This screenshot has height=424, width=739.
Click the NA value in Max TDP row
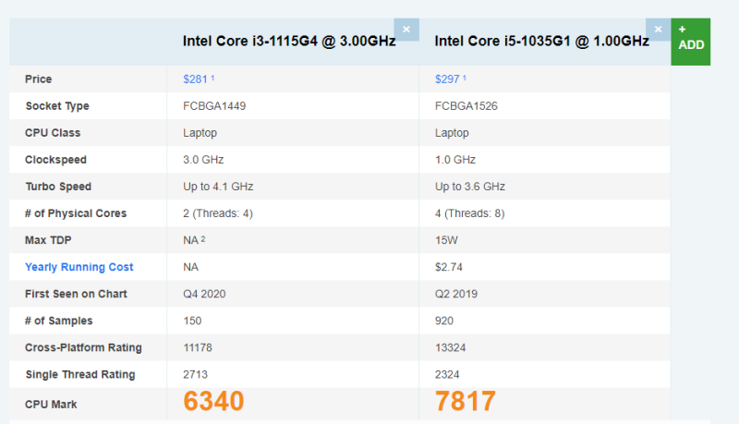pos(191,240)
